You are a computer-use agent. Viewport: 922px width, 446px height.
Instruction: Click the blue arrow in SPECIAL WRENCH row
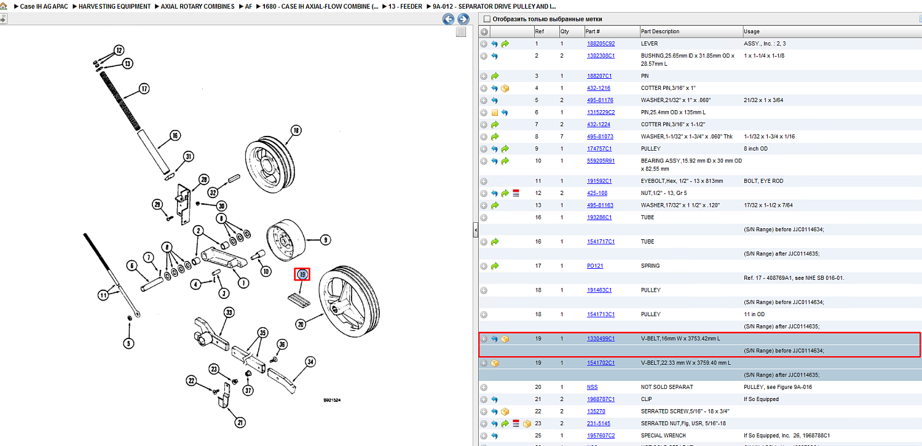point(494,436)
